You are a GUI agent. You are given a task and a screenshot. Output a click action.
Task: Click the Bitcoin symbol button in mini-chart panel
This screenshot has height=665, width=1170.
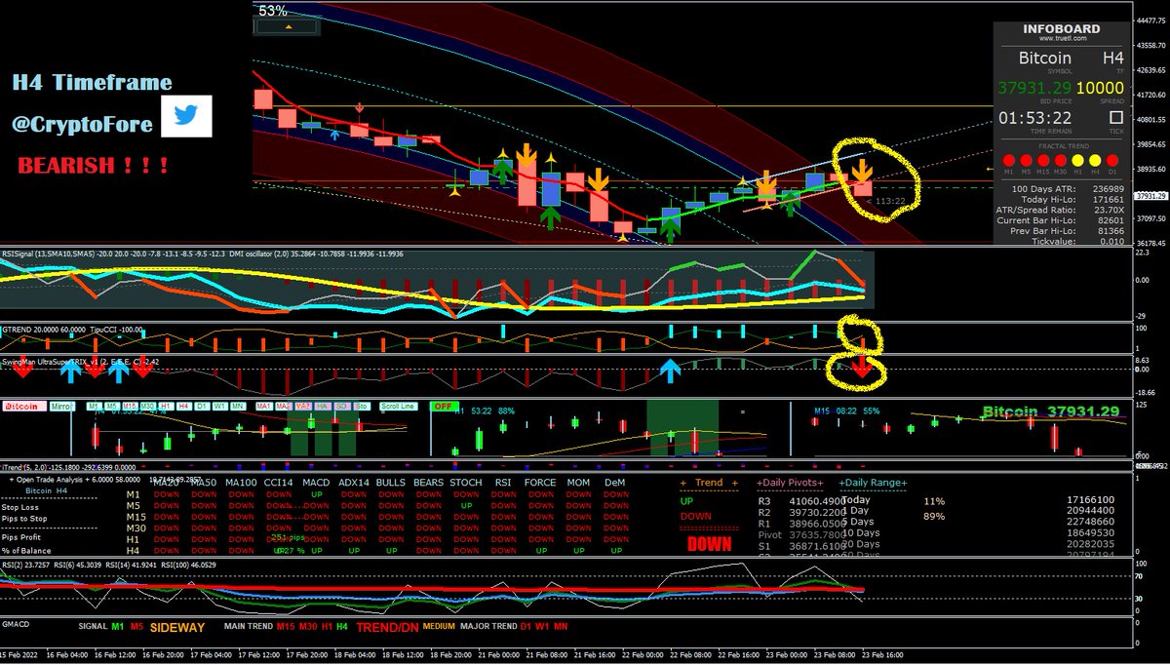(x=25, y=406)
